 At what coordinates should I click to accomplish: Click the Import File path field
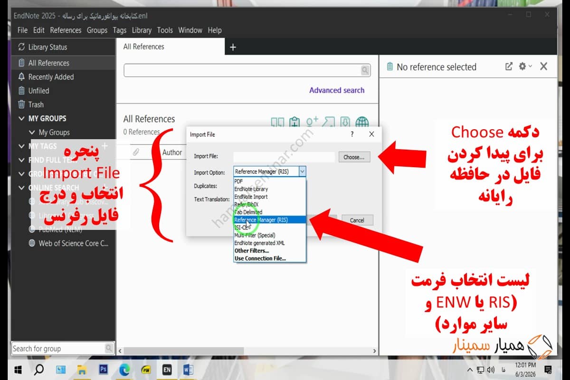click(284, 157)
